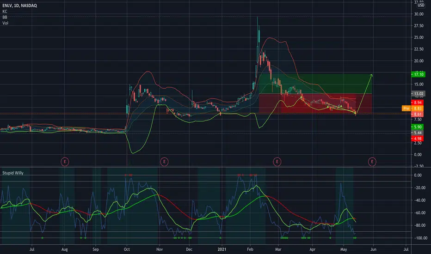Click the earnings E marker near August
The image size is (431, 254).
point(65,162)
